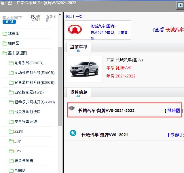
Task: Open the 长城汽车(国内) brand link
Action: point(103,26)
